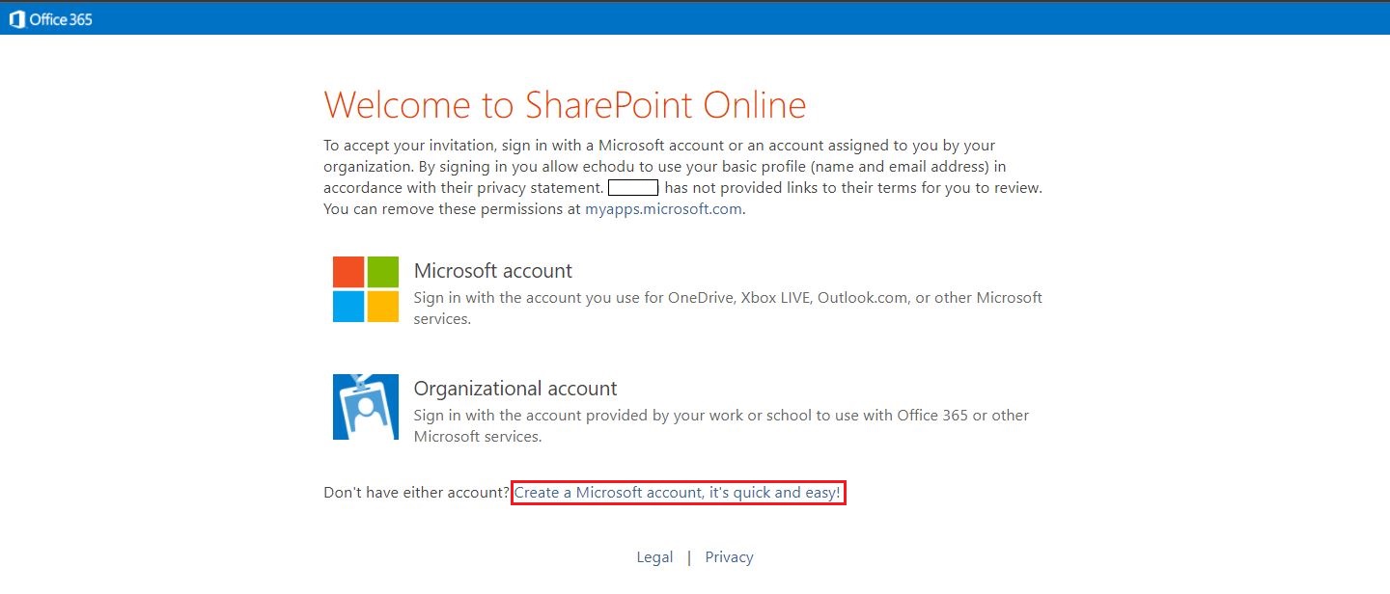Screen dimensions: 1390x594
Task: Open the Legal footer link
Action: click(654, 557)
